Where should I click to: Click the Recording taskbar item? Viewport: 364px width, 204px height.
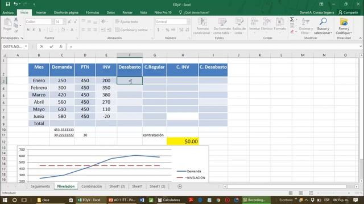coord(256,200)
